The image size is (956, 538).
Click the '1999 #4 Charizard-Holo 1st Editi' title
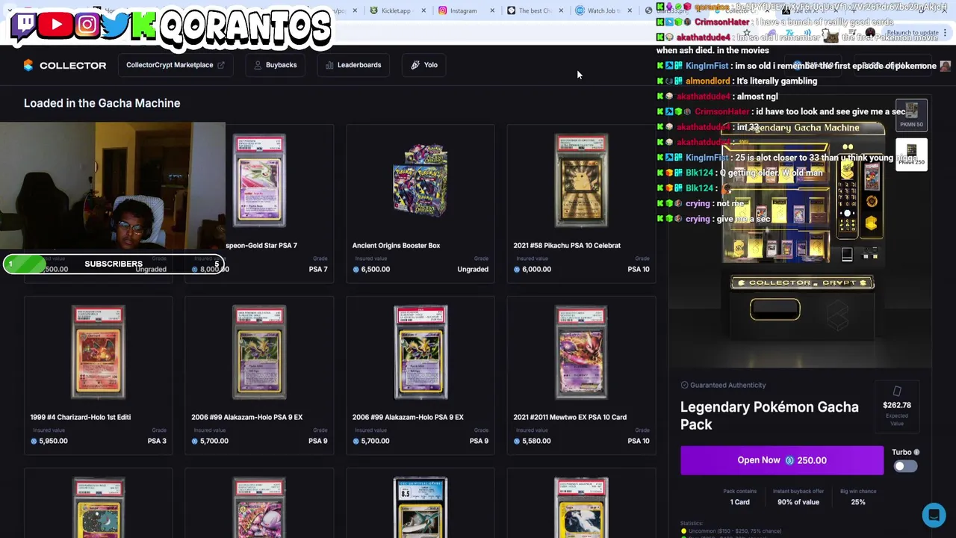tap(80, 417)
